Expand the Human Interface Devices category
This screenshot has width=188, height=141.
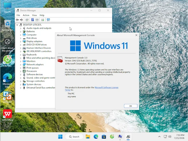point(20,48)
